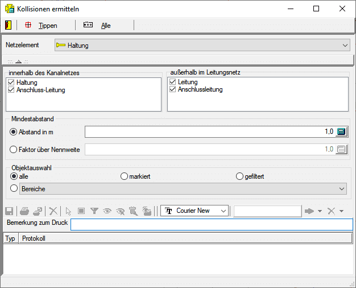This screenshot has width=356, height=288.
Task: Open the Netzelement dropdown
Action: (346, 45)
